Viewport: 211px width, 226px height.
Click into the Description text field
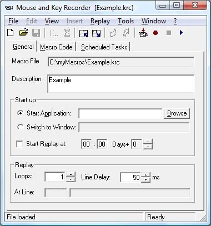click(x=121, y=83)
